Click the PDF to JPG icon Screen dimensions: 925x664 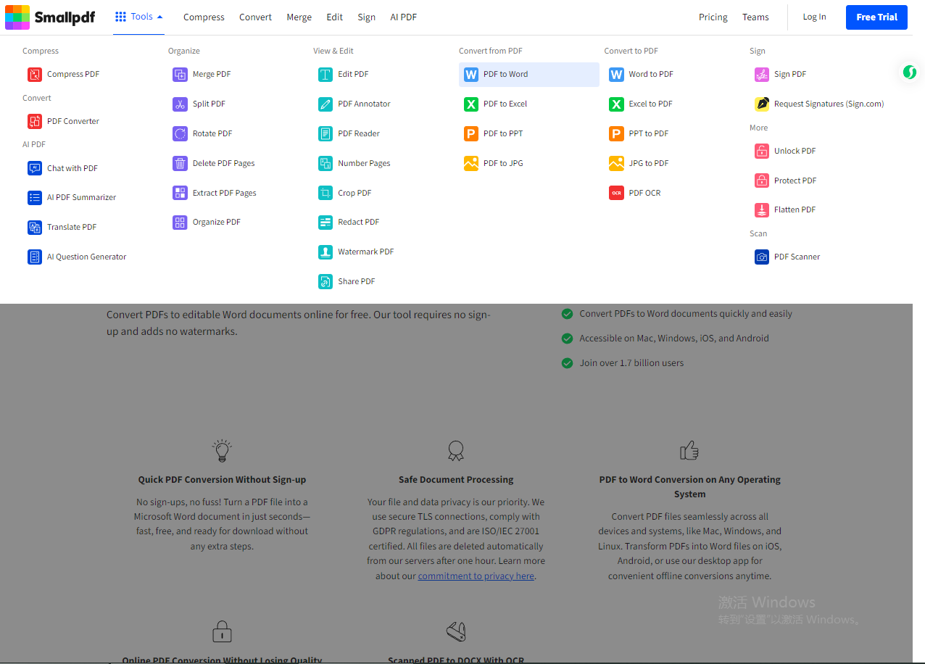coord(471,163)
